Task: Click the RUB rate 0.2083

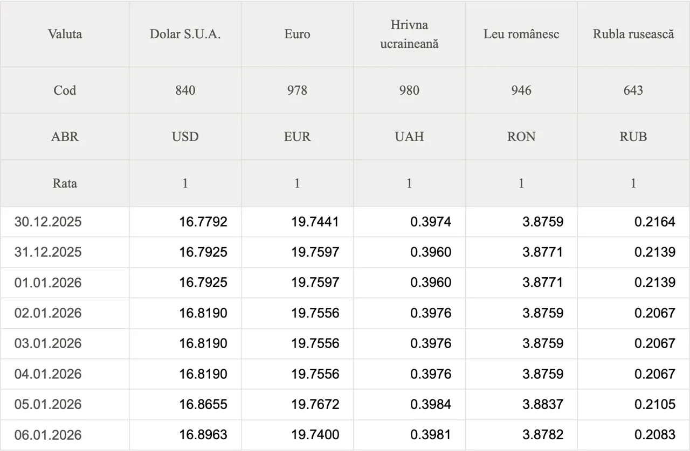Action: 655,435
